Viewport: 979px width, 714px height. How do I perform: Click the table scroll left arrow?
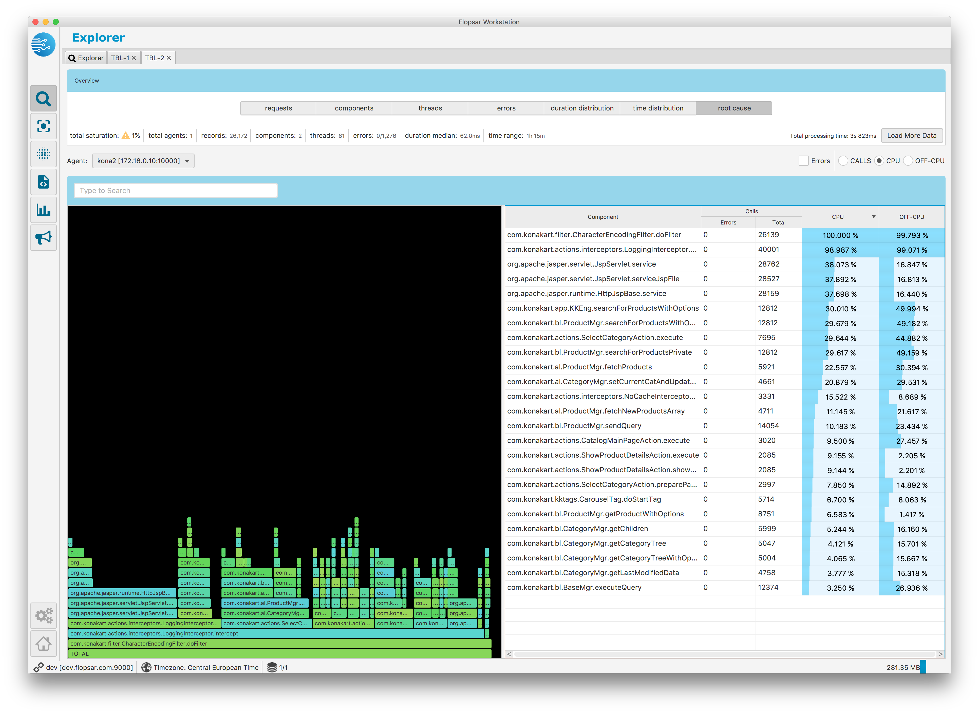point(509,654)
